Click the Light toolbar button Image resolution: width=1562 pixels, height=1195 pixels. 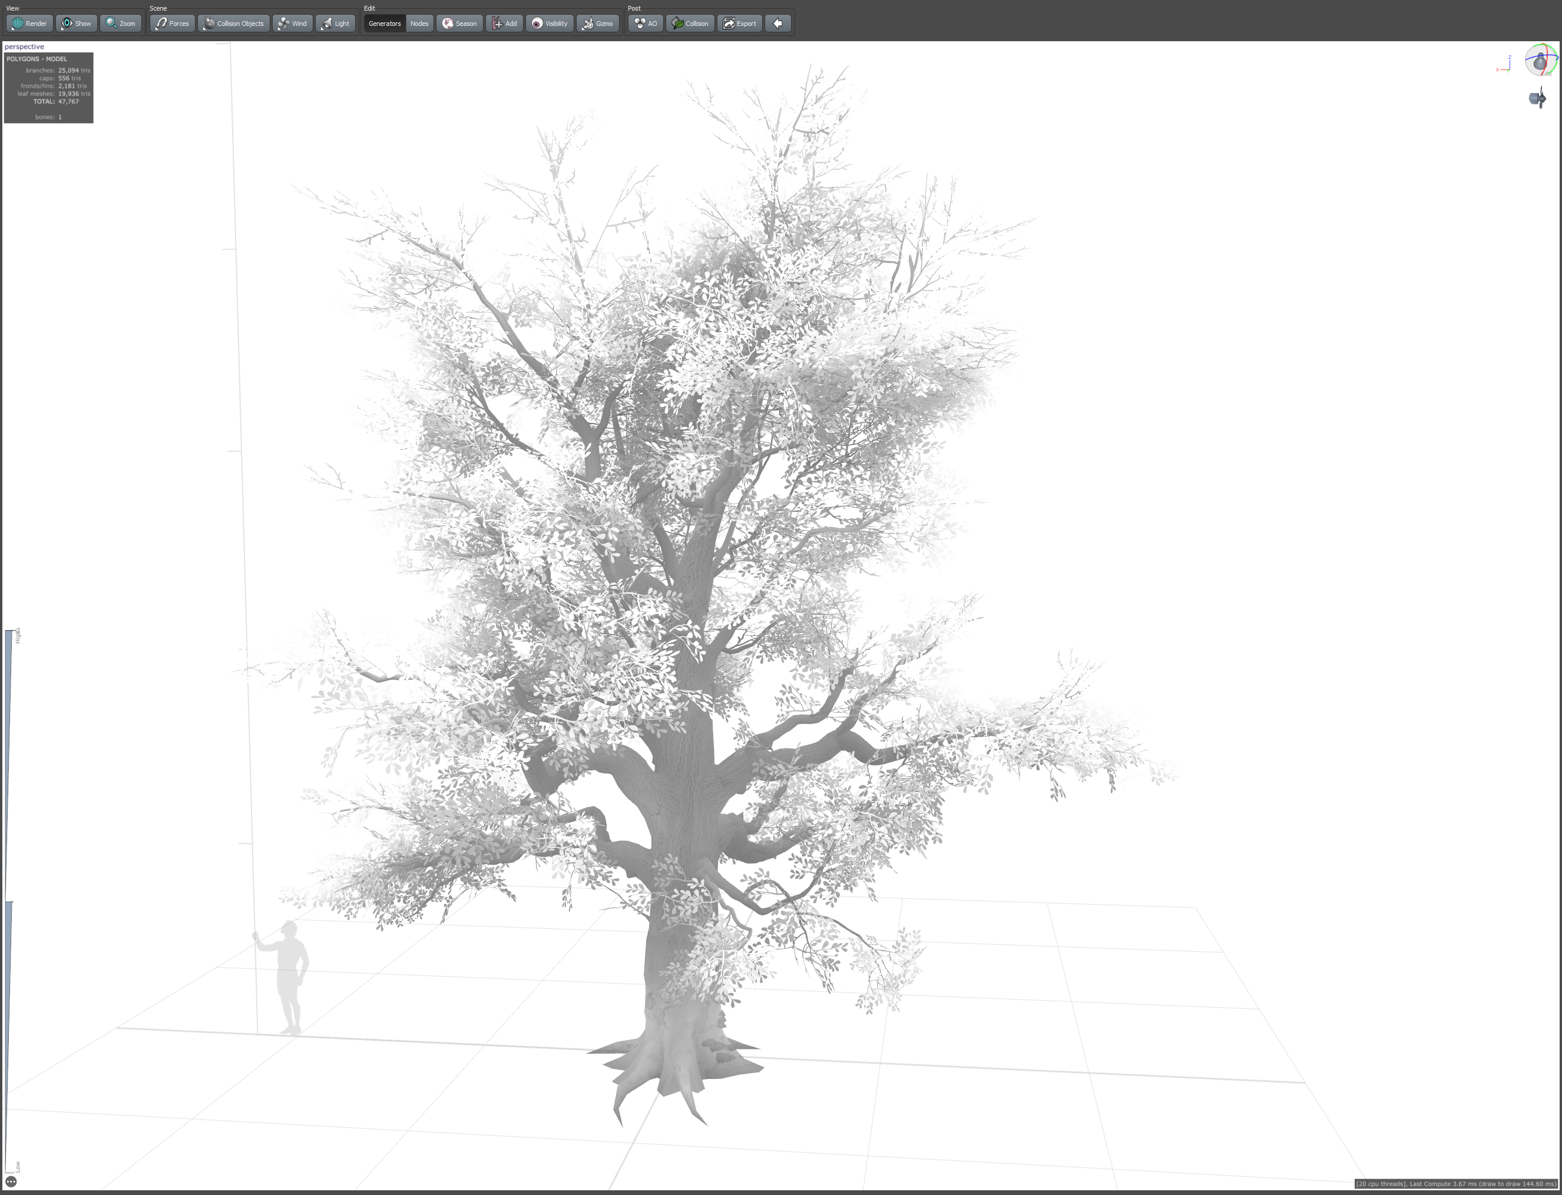pyautogui.click(x=335, y=24)
